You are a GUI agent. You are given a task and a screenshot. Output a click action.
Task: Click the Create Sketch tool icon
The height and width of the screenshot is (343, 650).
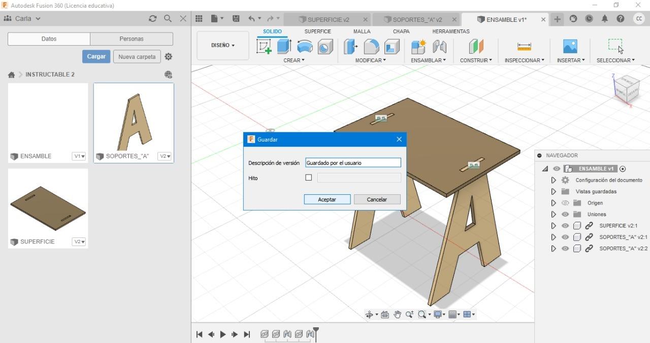point(264,47)
